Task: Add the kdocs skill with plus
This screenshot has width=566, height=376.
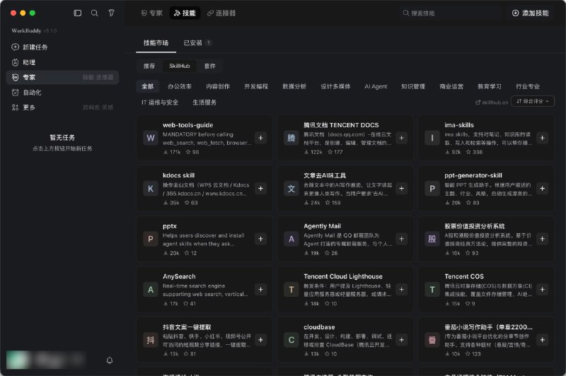Action: (x=260, y=189)
